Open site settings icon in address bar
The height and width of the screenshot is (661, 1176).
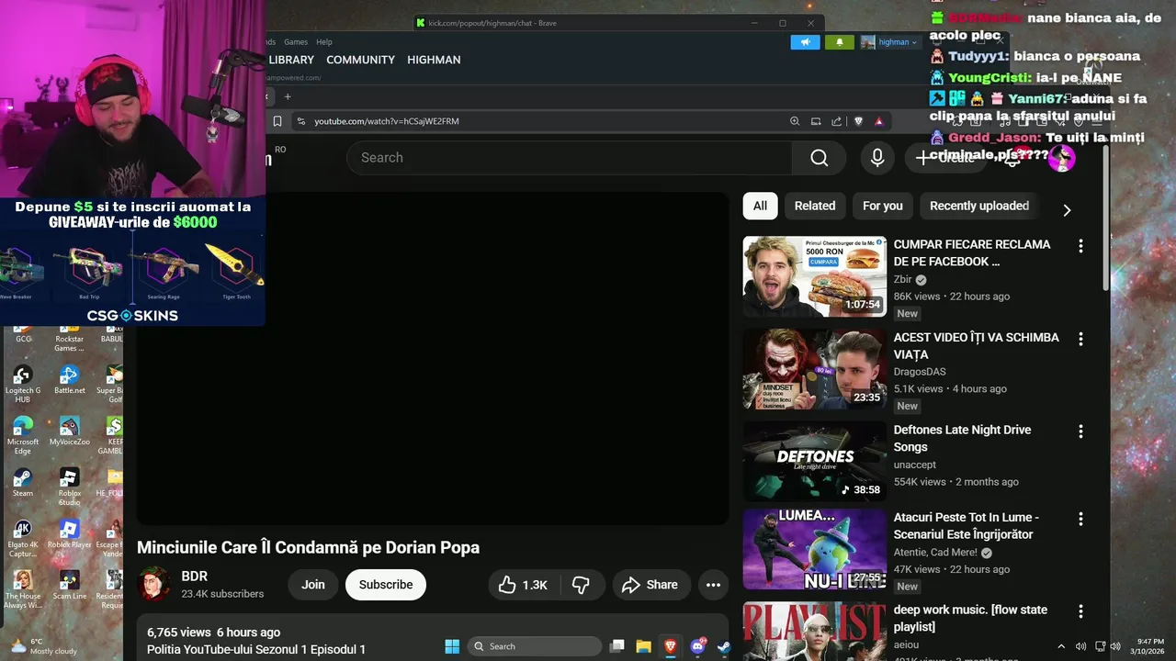coord(300,121)
